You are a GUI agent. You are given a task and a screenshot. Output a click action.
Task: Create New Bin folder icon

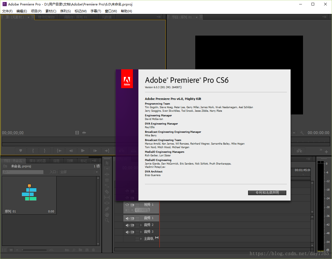(80, 250)
